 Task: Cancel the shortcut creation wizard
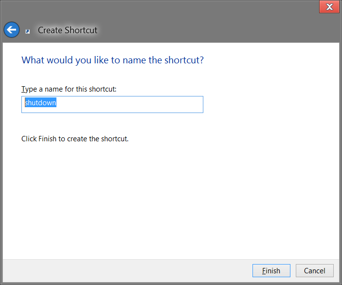pyautogui.click(x=314, y=271)
